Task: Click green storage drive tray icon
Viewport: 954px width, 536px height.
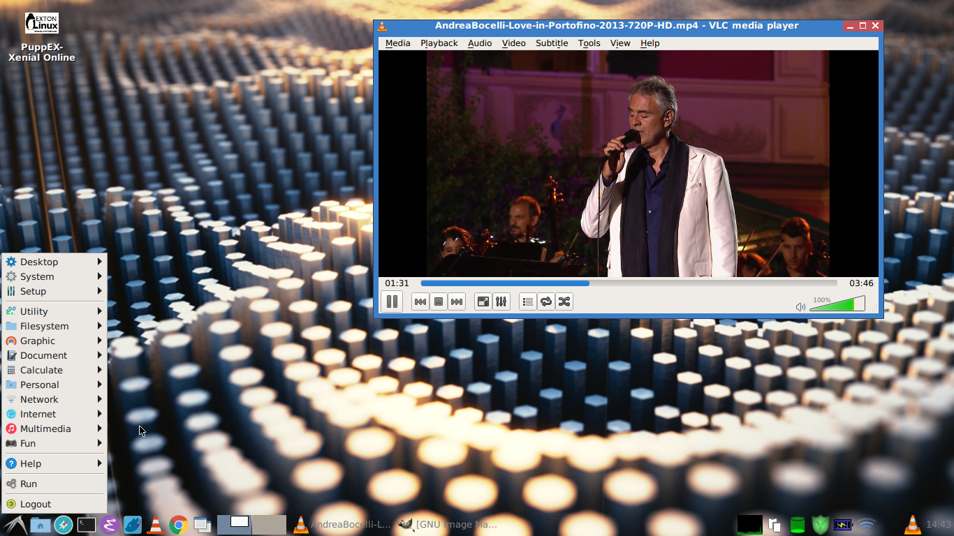Action: click(x=797, y=525)
